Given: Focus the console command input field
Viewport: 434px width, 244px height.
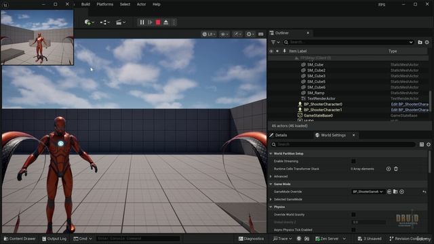Looking at the screenshot, I should pos(138,239).
